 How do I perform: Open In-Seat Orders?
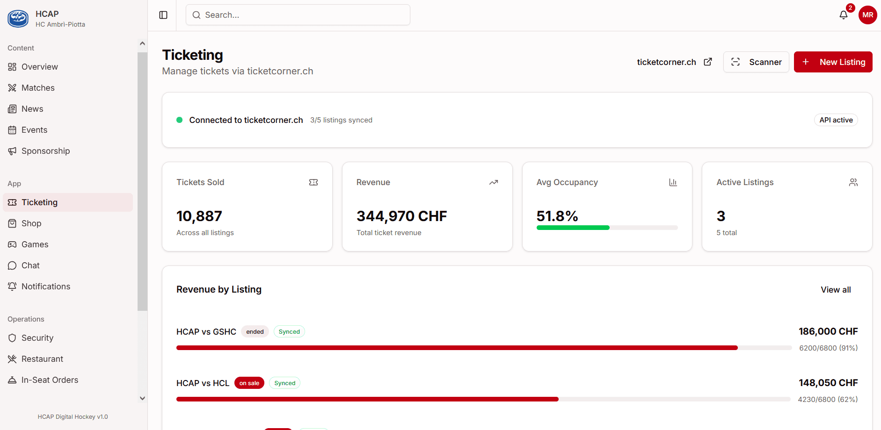68,380
